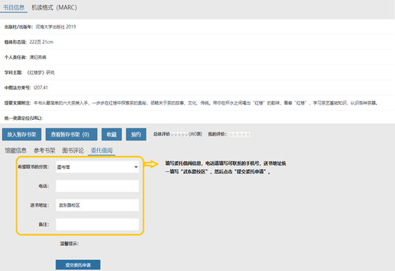Click the 温馨提示 label
Image resolution: width=395 pixels, height=271 pixels.
coord(69,243)
